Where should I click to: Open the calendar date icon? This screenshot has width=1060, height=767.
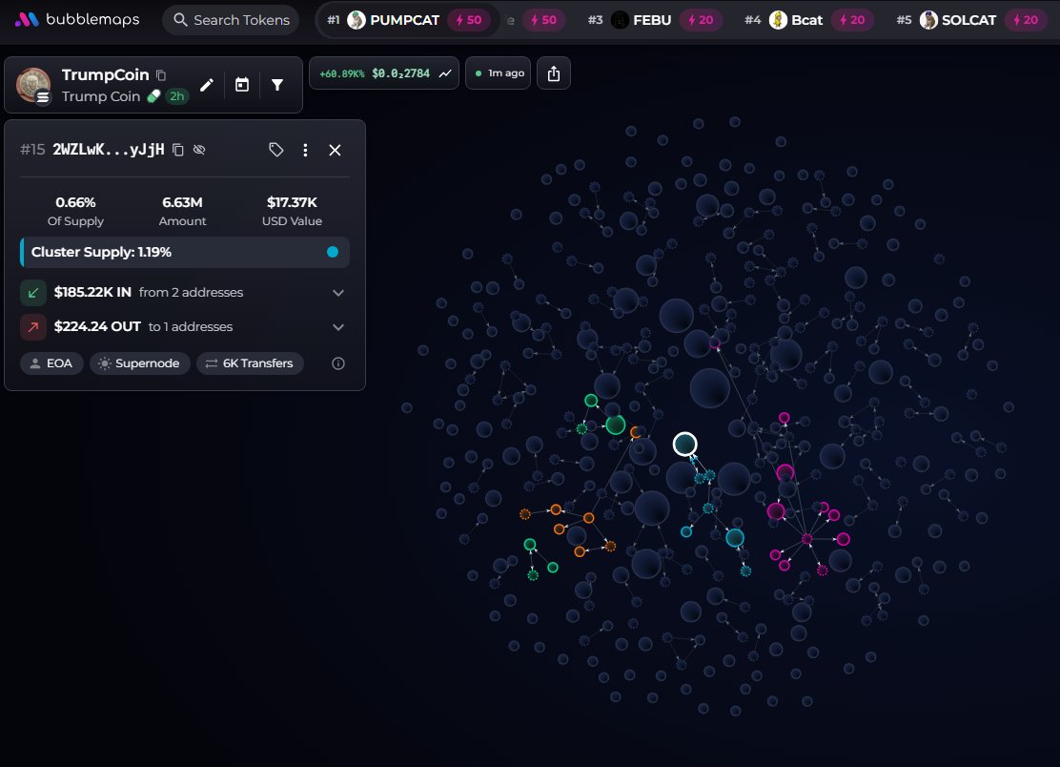pos(241,85)
